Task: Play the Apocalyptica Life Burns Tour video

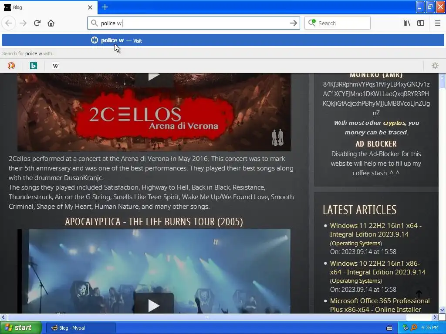Action: coord(154,305)
